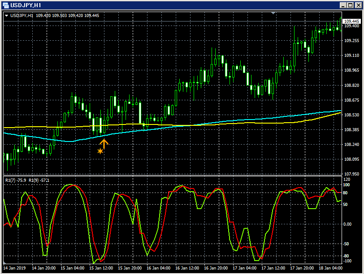Viewport: 364px width, 274px height.
Task: Click the 109.445 current price tag
Action: point(352,21)
